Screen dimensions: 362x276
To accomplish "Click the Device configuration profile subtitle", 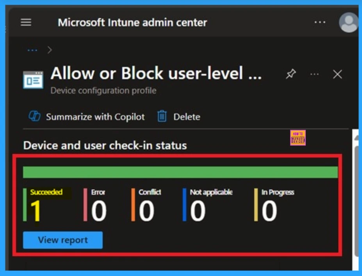I will (103, 90).
